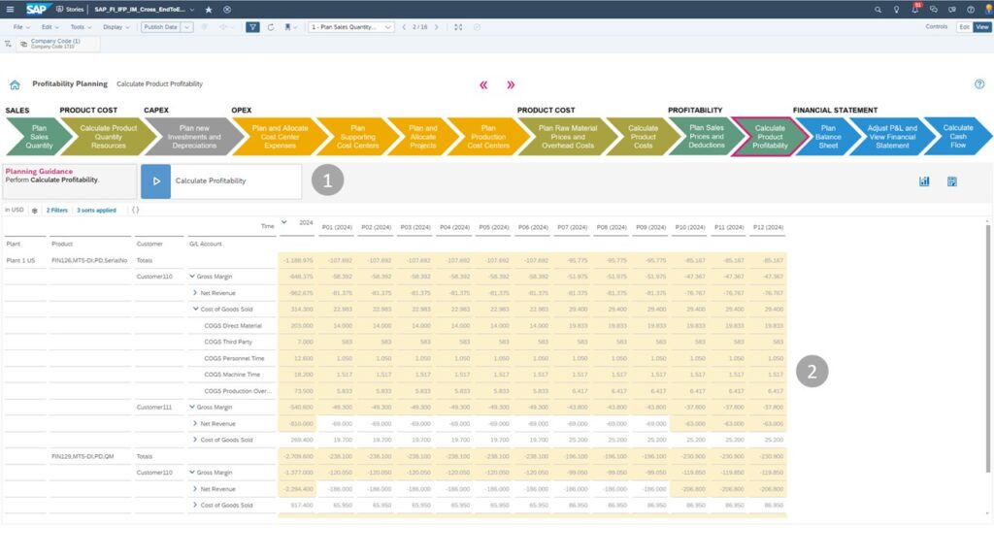Click the search magnifier icon
This screenshot has width=994, height=559.
(878, 9)
